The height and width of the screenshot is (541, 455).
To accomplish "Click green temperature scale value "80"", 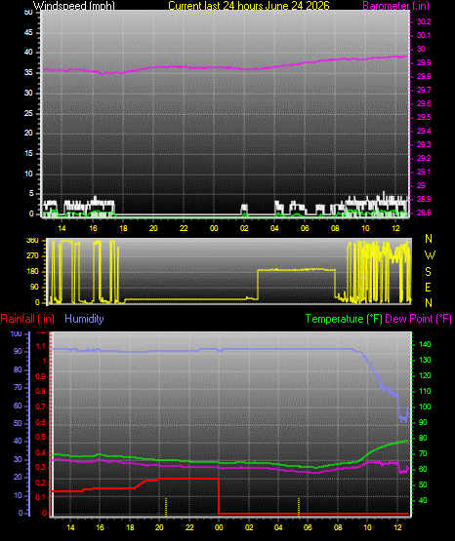I will pos(423,438).
